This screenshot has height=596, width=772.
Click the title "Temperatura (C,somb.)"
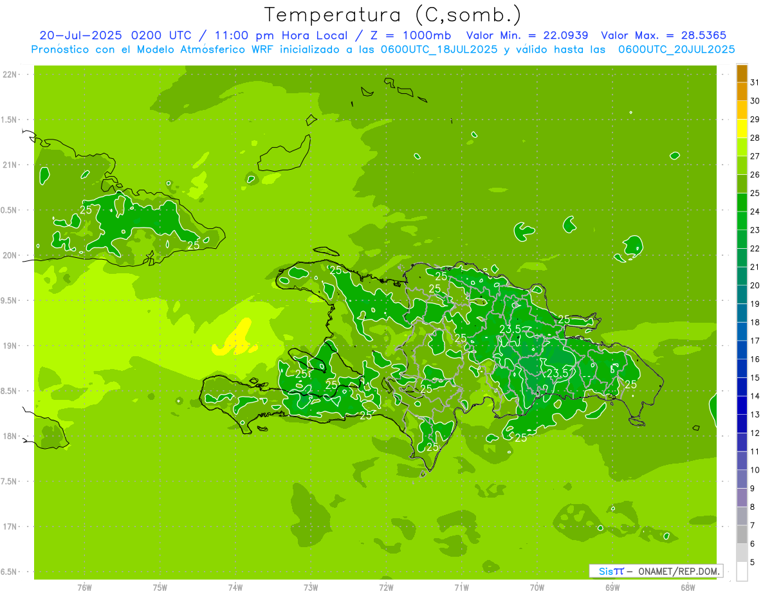tap(393, 15)
